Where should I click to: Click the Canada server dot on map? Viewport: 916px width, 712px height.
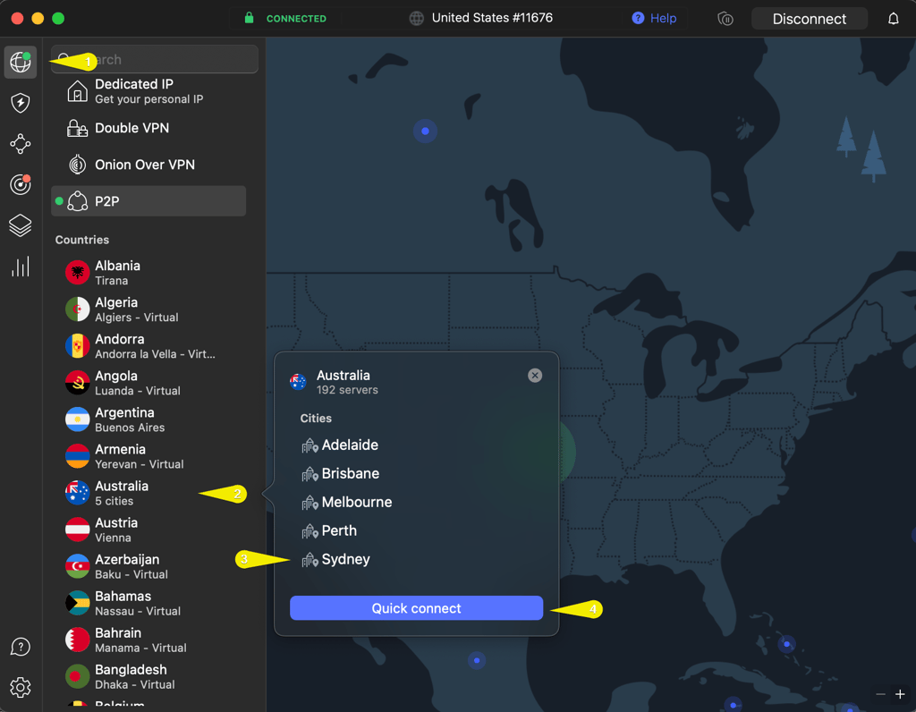click(425, 131)
